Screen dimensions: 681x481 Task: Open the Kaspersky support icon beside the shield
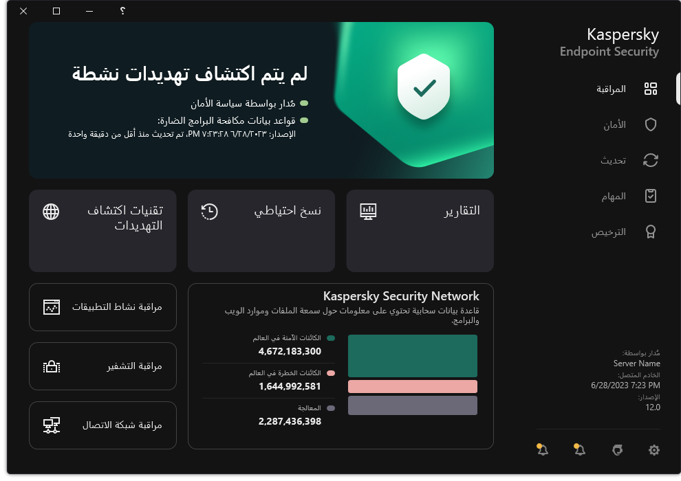click(617, 449)
